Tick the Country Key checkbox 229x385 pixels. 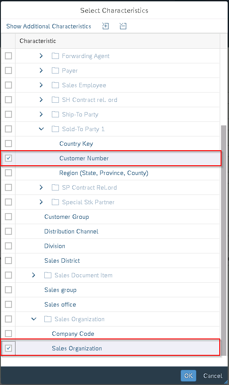pyautogui.click(x=8, y=144)
